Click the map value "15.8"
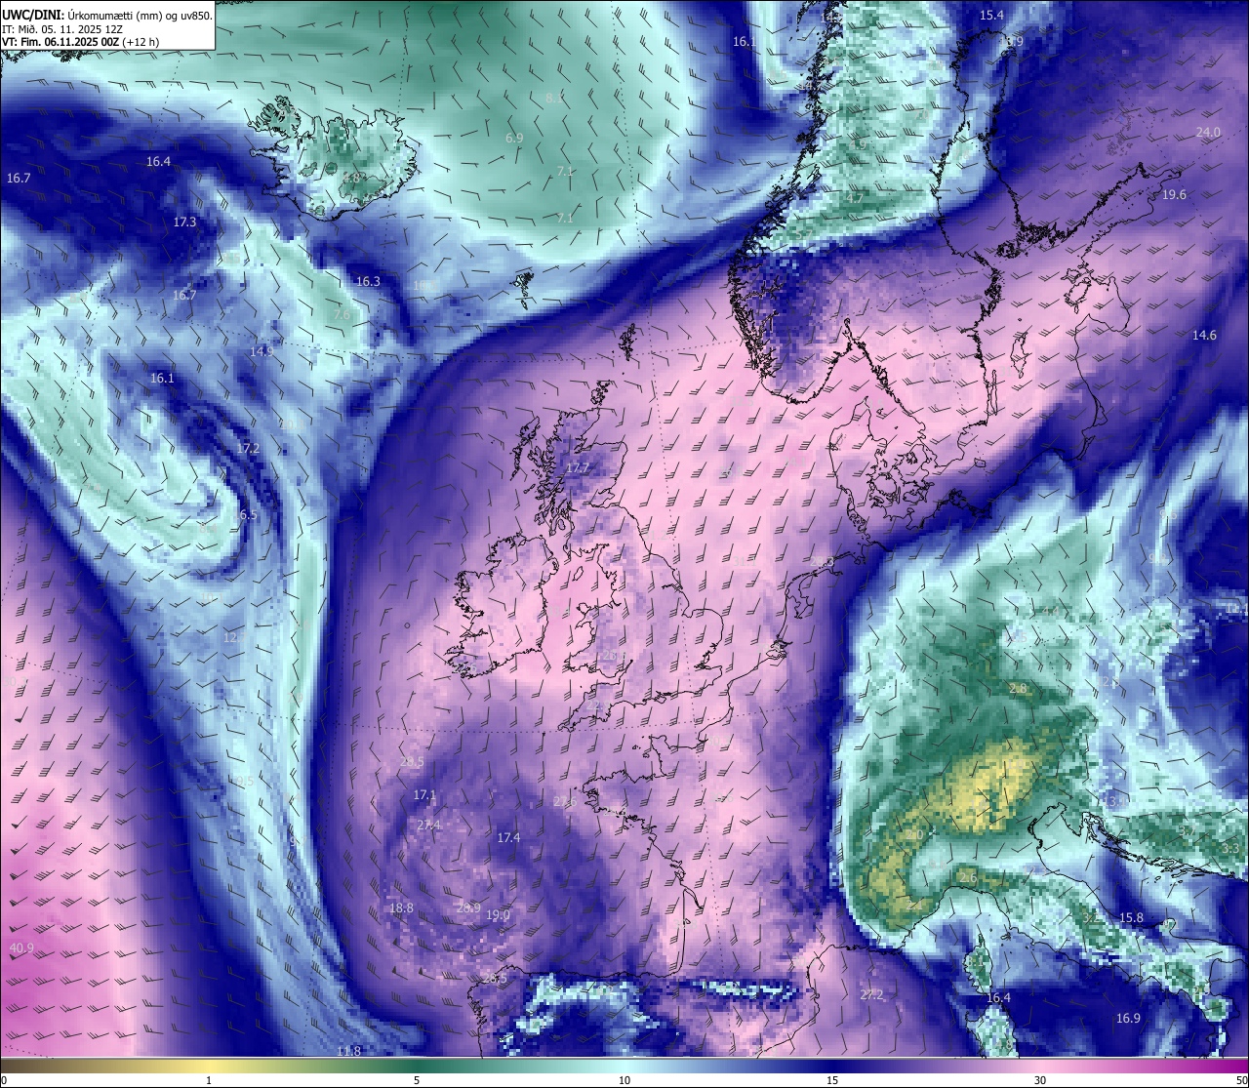 [1130, 918]
